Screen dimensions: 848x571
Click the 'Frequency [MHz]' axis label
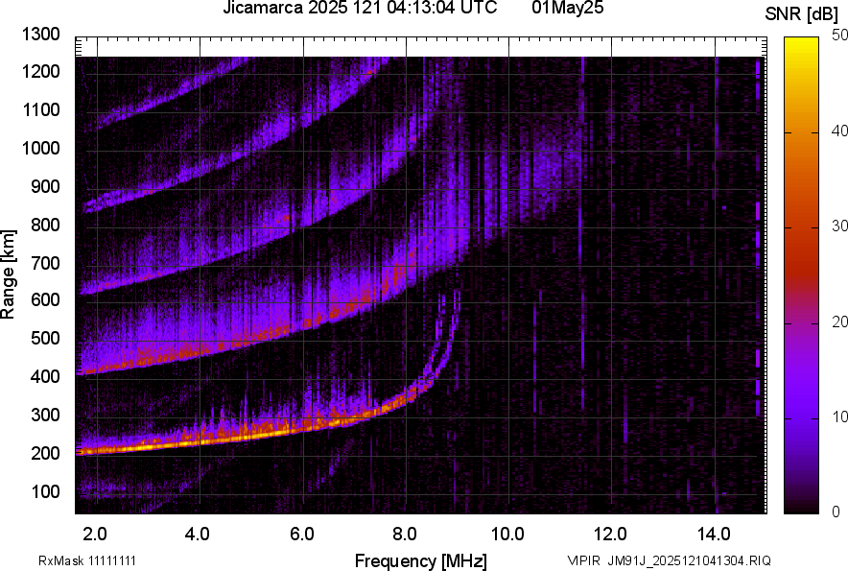pyautogui.click(x=421, y=560)
